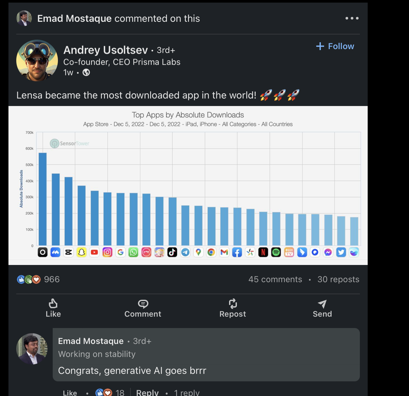View the 30 reposts link

coord(338,279)
